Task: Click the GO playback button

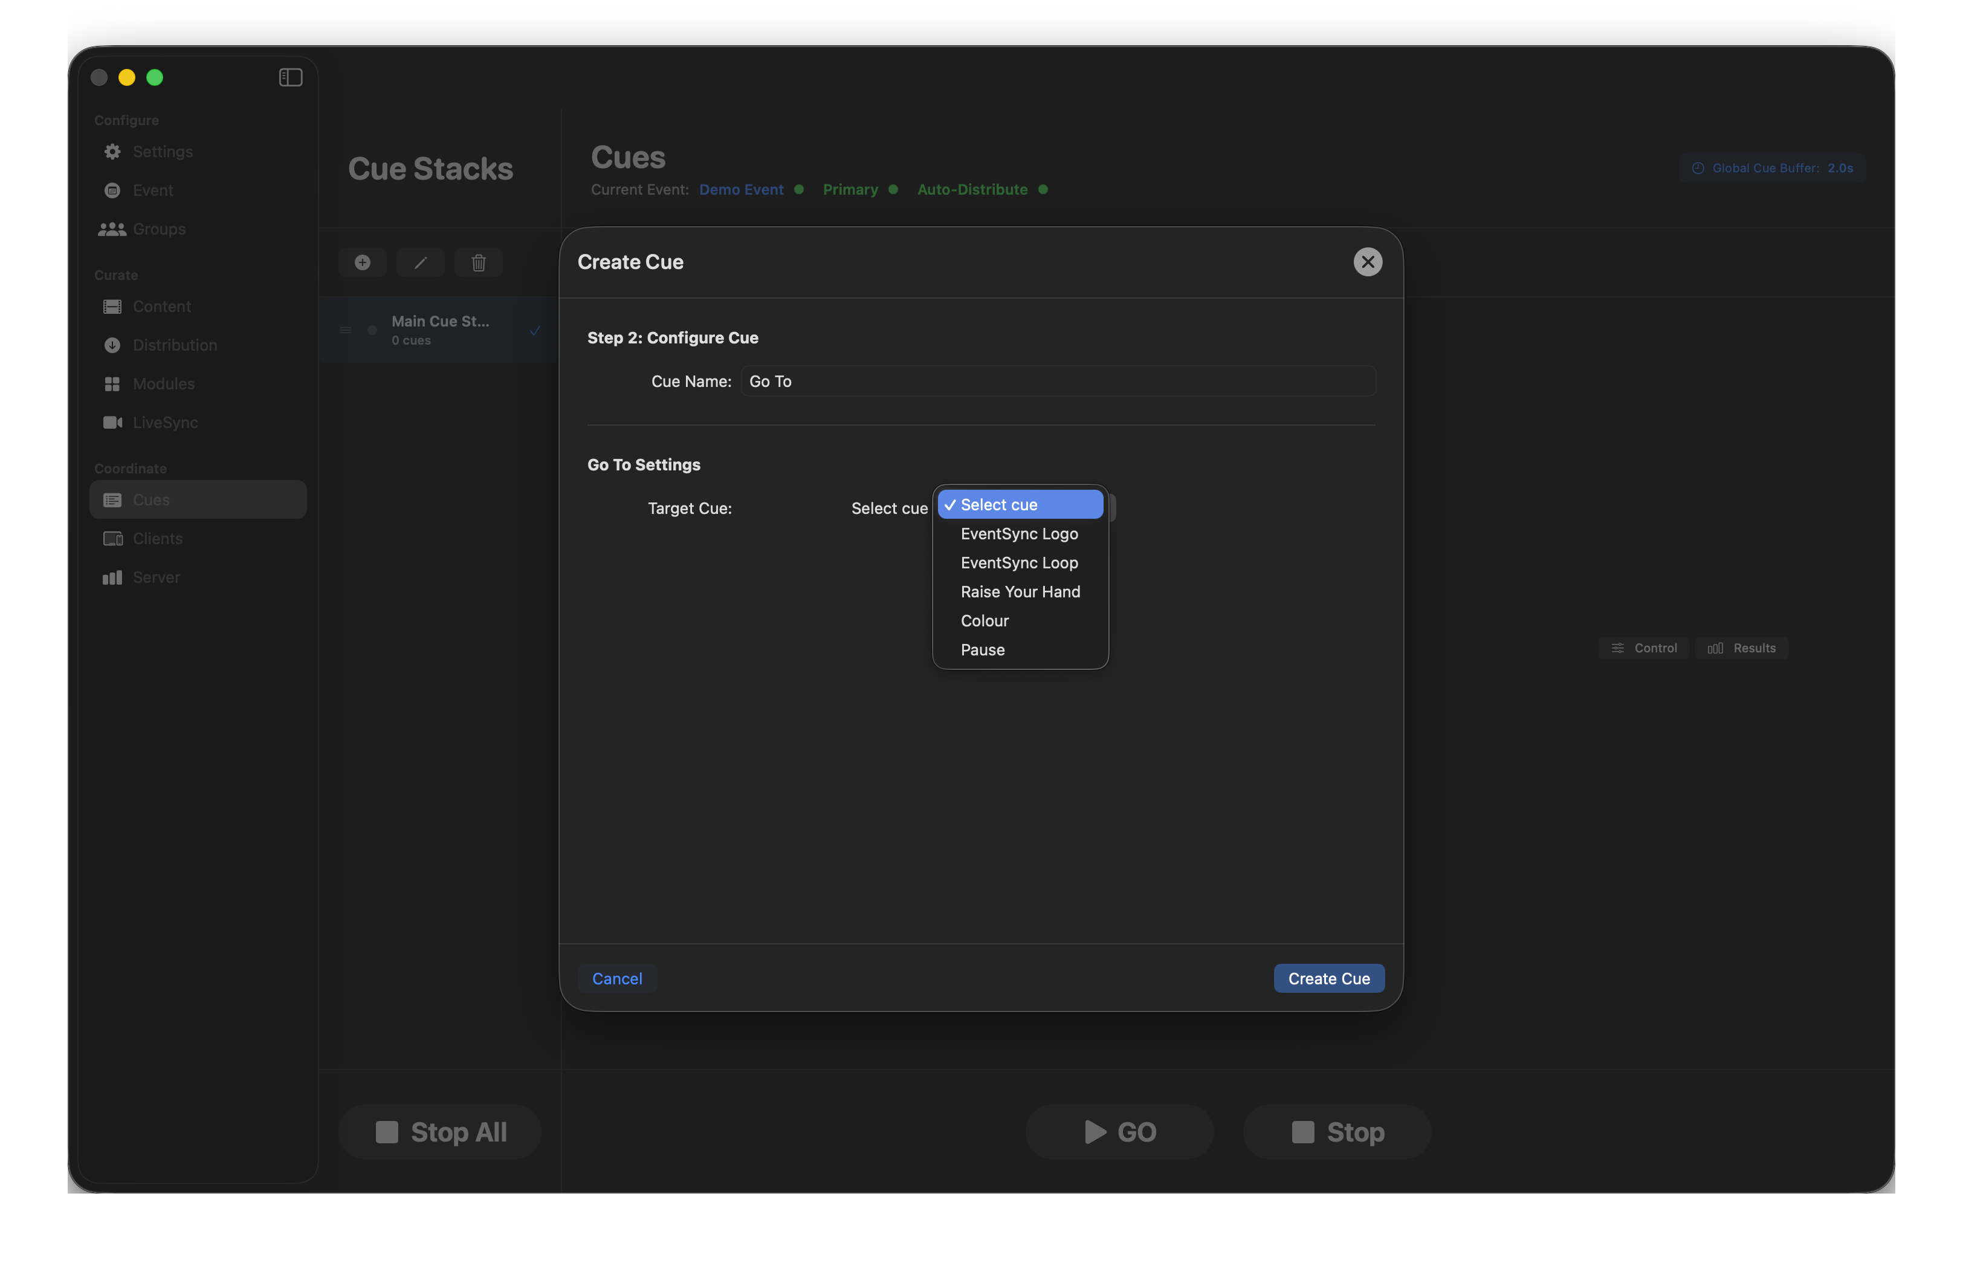Action: click(1119, 1132)
